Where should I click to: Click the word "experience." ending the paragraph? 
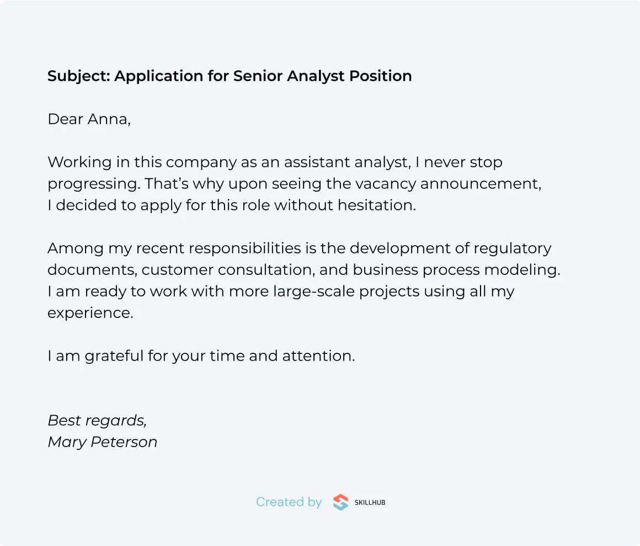click(90, 313)
